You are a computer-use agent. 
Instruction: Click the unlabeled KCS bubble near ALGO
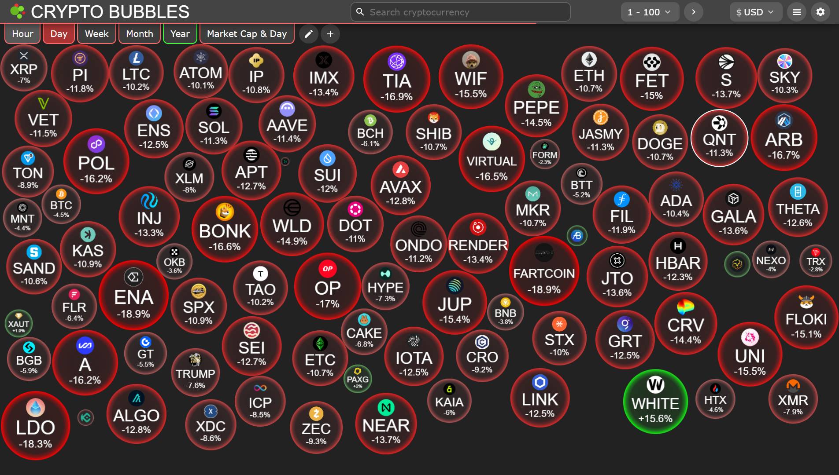[86, 417]
